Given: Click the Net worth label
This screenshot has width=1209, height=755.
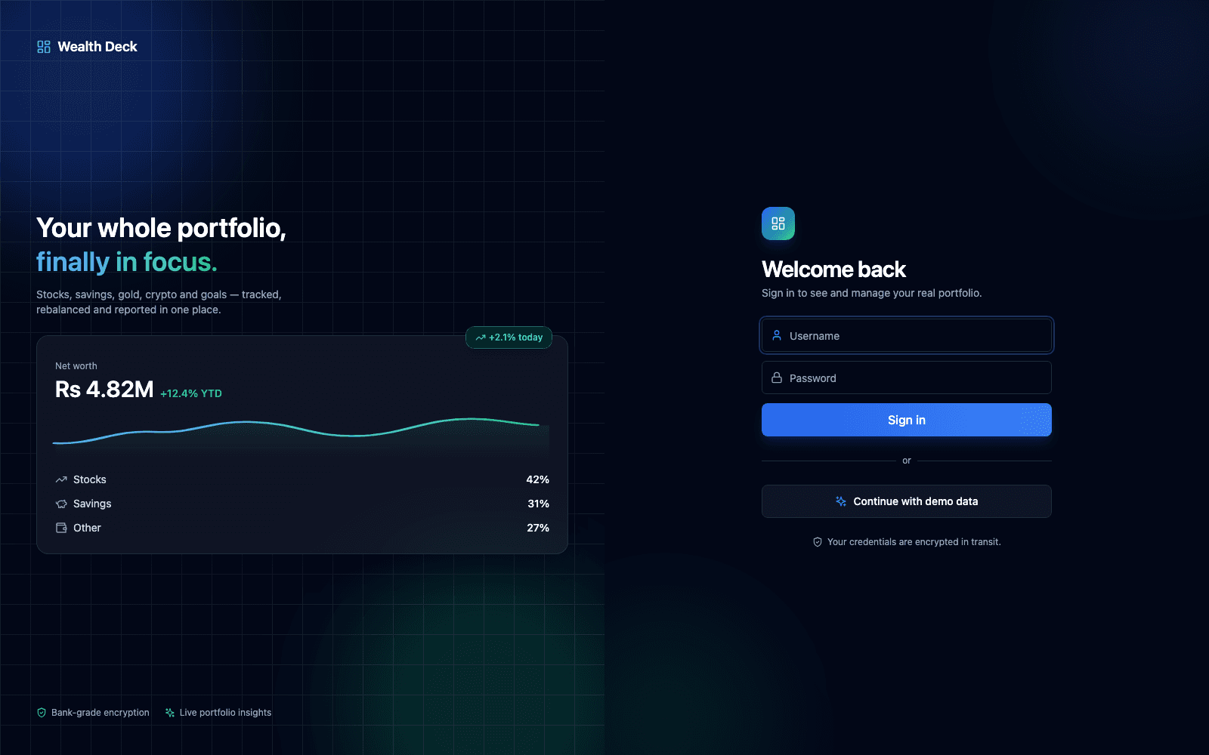Looking at the screenshot, I should click(x=76, y=366).
